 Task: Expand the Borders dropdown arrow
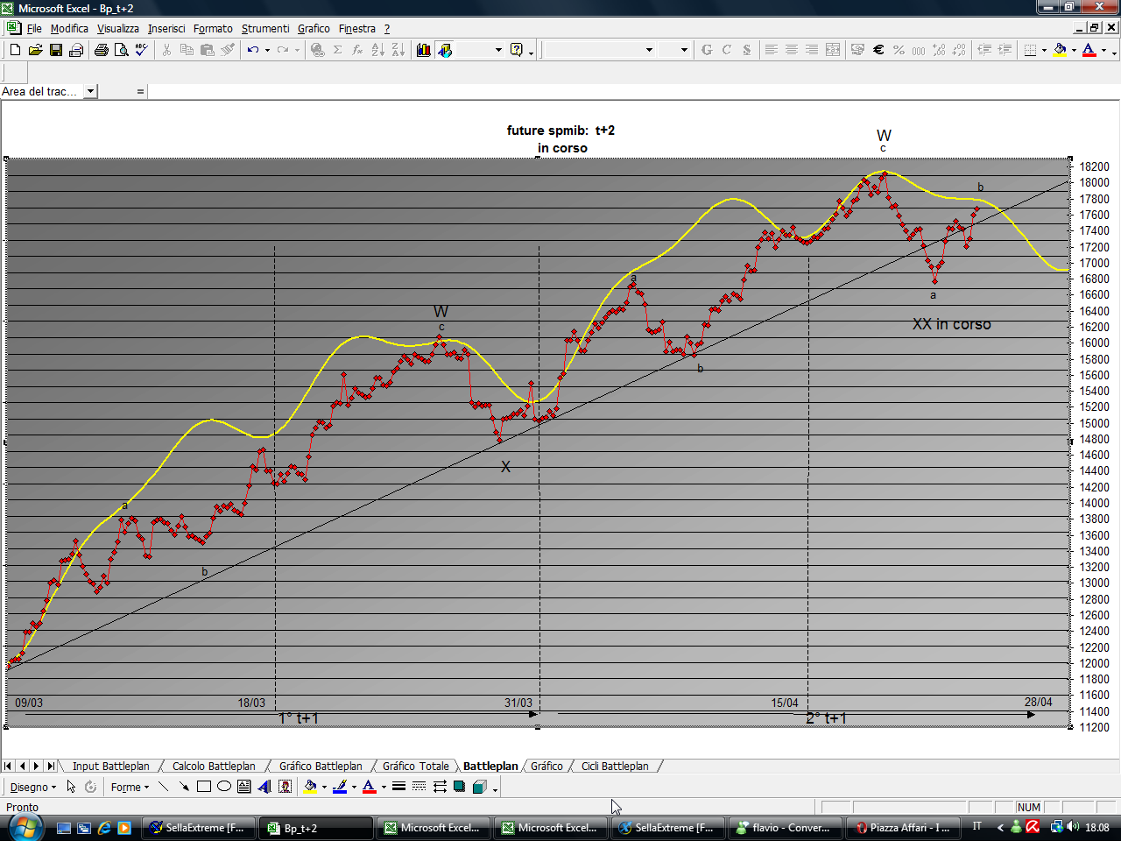[x=1044, y=50]
